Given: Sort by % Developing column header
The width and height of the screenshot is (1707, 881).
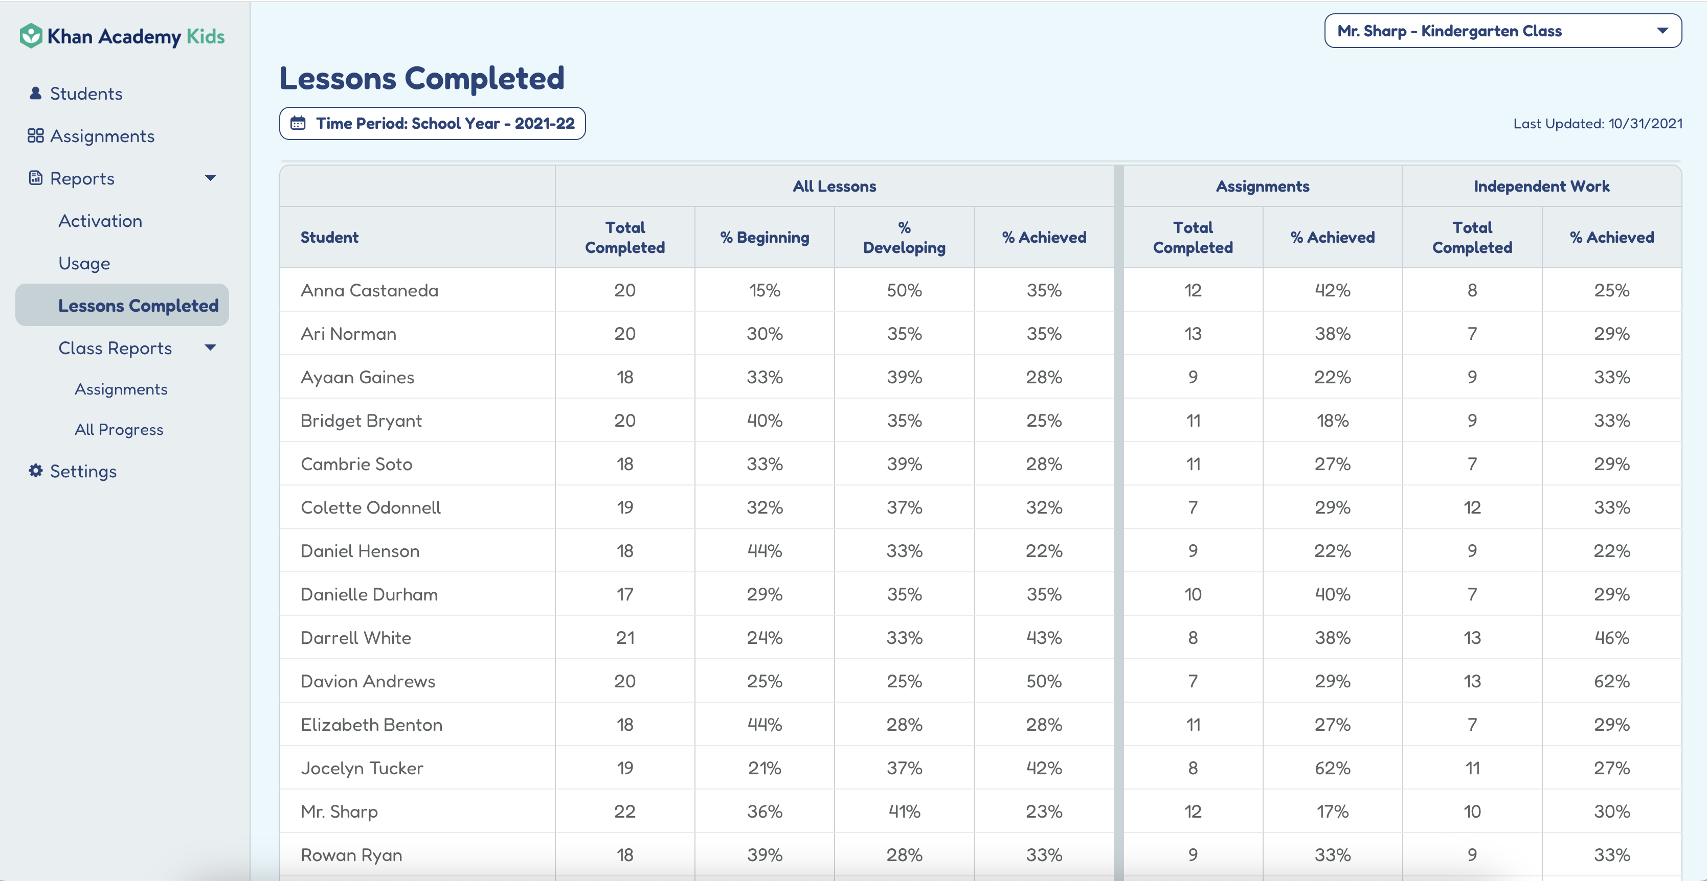Looking at the screenshot, I should (904, 237).
